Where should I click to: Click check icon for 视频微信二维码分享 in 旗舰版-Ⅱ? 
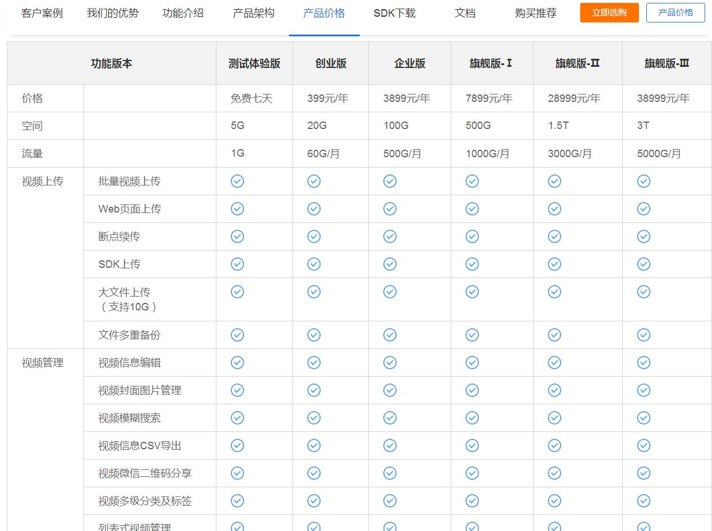[554, 473]
